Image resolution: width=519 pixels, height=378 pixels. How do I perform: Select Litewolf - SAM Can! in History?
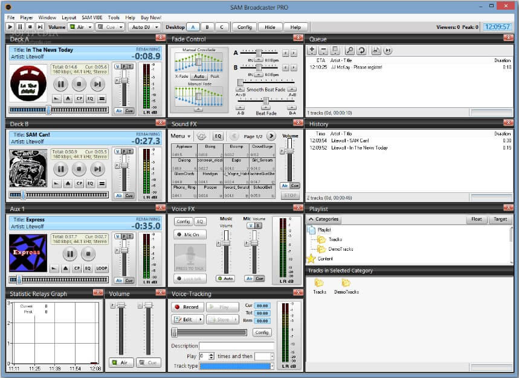pos(350,140)
